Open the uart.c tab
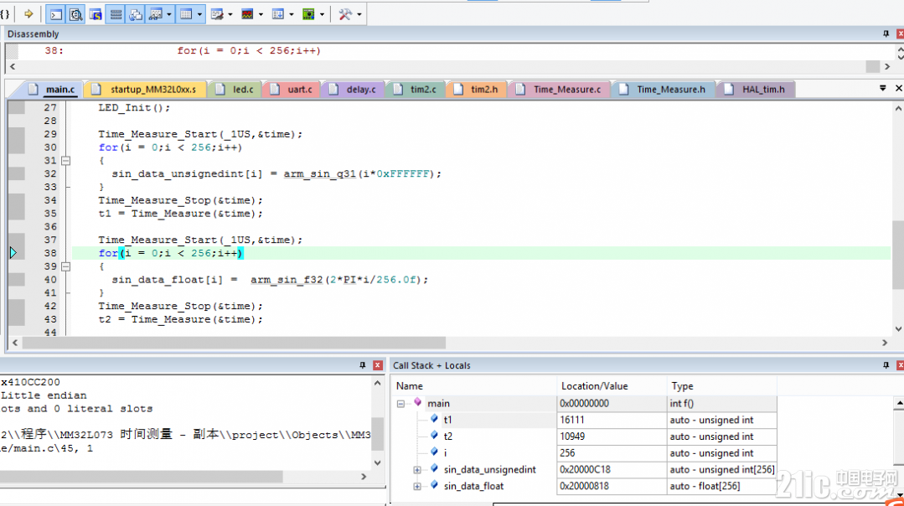Viewport: 904px width, 506px height. coord(292,90)
